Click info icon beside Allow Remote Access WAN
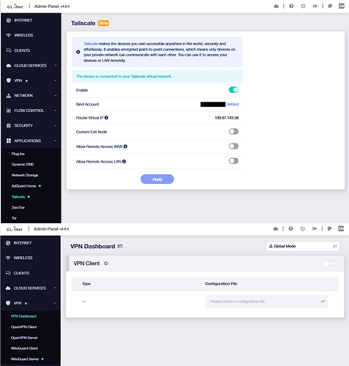The width and height of the screenshot is (349, 366). click(x=125, y=146)
